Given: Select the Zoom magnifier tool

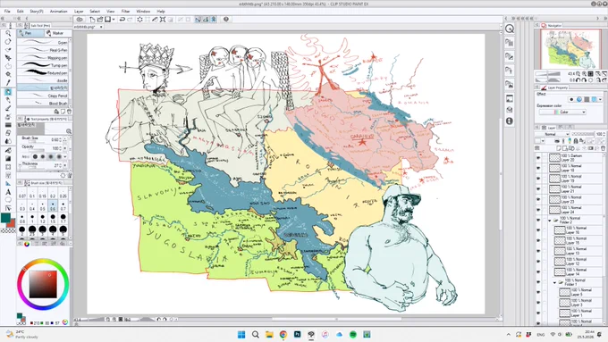Looking at the screenshot, I should pos(8,33).
